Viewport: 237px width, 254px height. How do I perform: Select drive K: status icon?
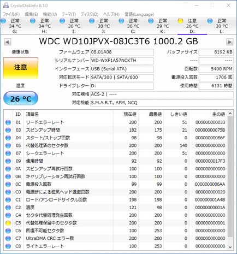pyautogui.click(x=151, y=21)
